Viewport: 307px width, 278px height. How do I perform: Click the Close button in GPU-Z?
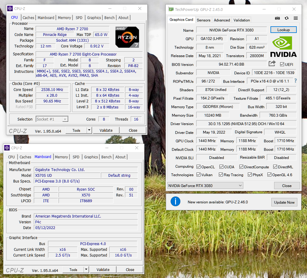287,186
